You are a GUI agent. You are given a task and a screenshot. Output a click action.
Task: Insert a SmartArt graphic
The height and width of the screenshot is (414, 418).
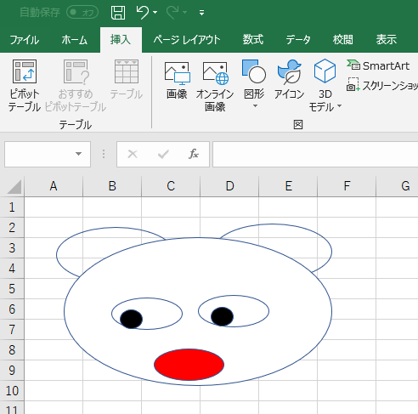pyautogui.click(x=378, y=65)
